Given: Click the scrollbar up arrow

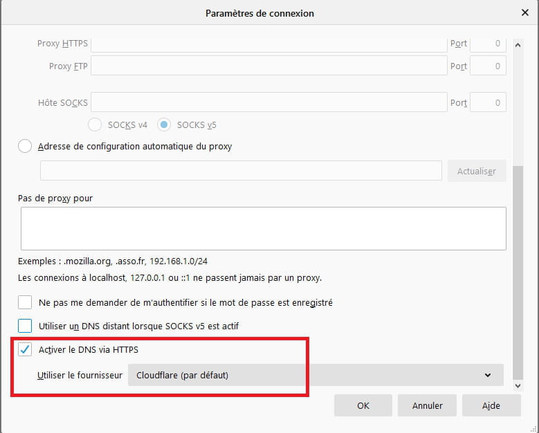Looking at the screenshot, I should point(518,45).
